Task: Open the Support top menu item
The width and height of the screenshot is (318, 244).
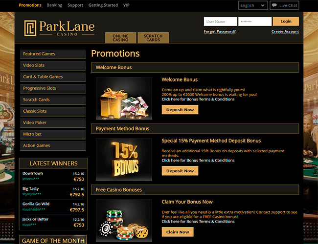Action: (x=75, y=5)
